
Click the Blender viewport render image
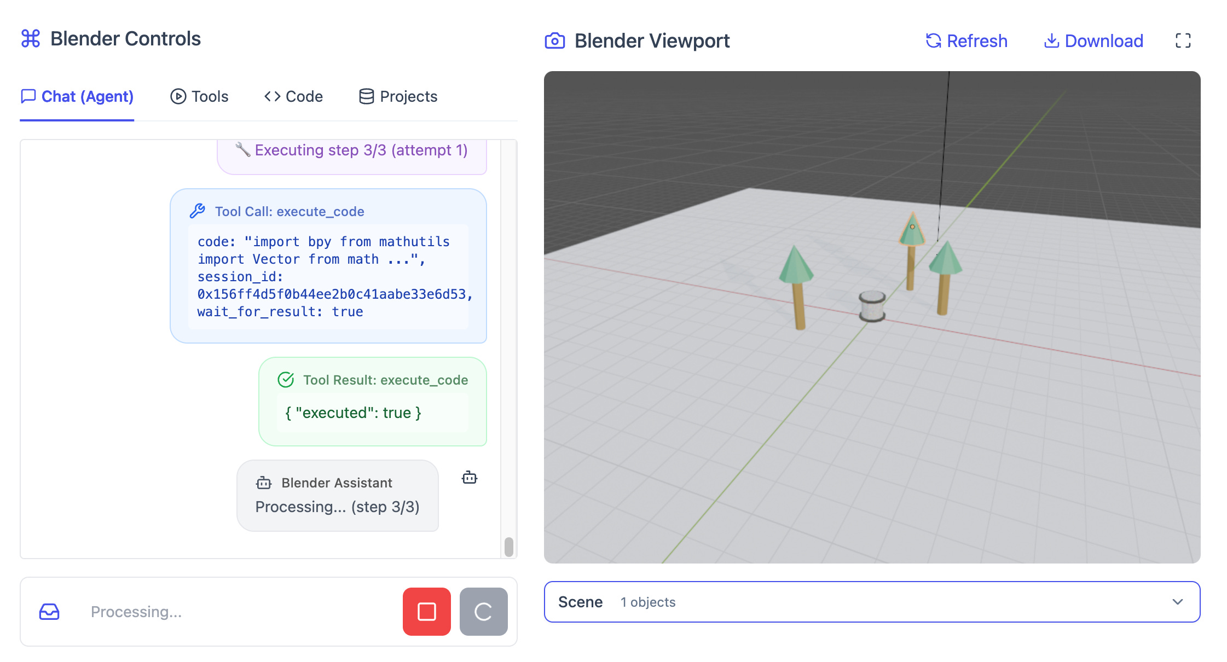(872, 317)
